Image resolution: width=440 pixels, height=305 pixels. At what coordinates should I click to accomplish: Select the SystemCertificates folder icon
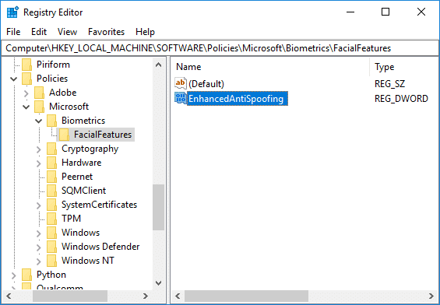[x=52, y=205]
